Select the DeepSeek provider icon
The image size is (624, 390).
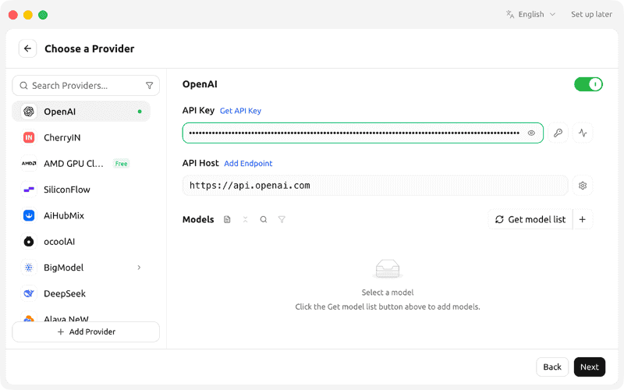[x=29, y=294]
